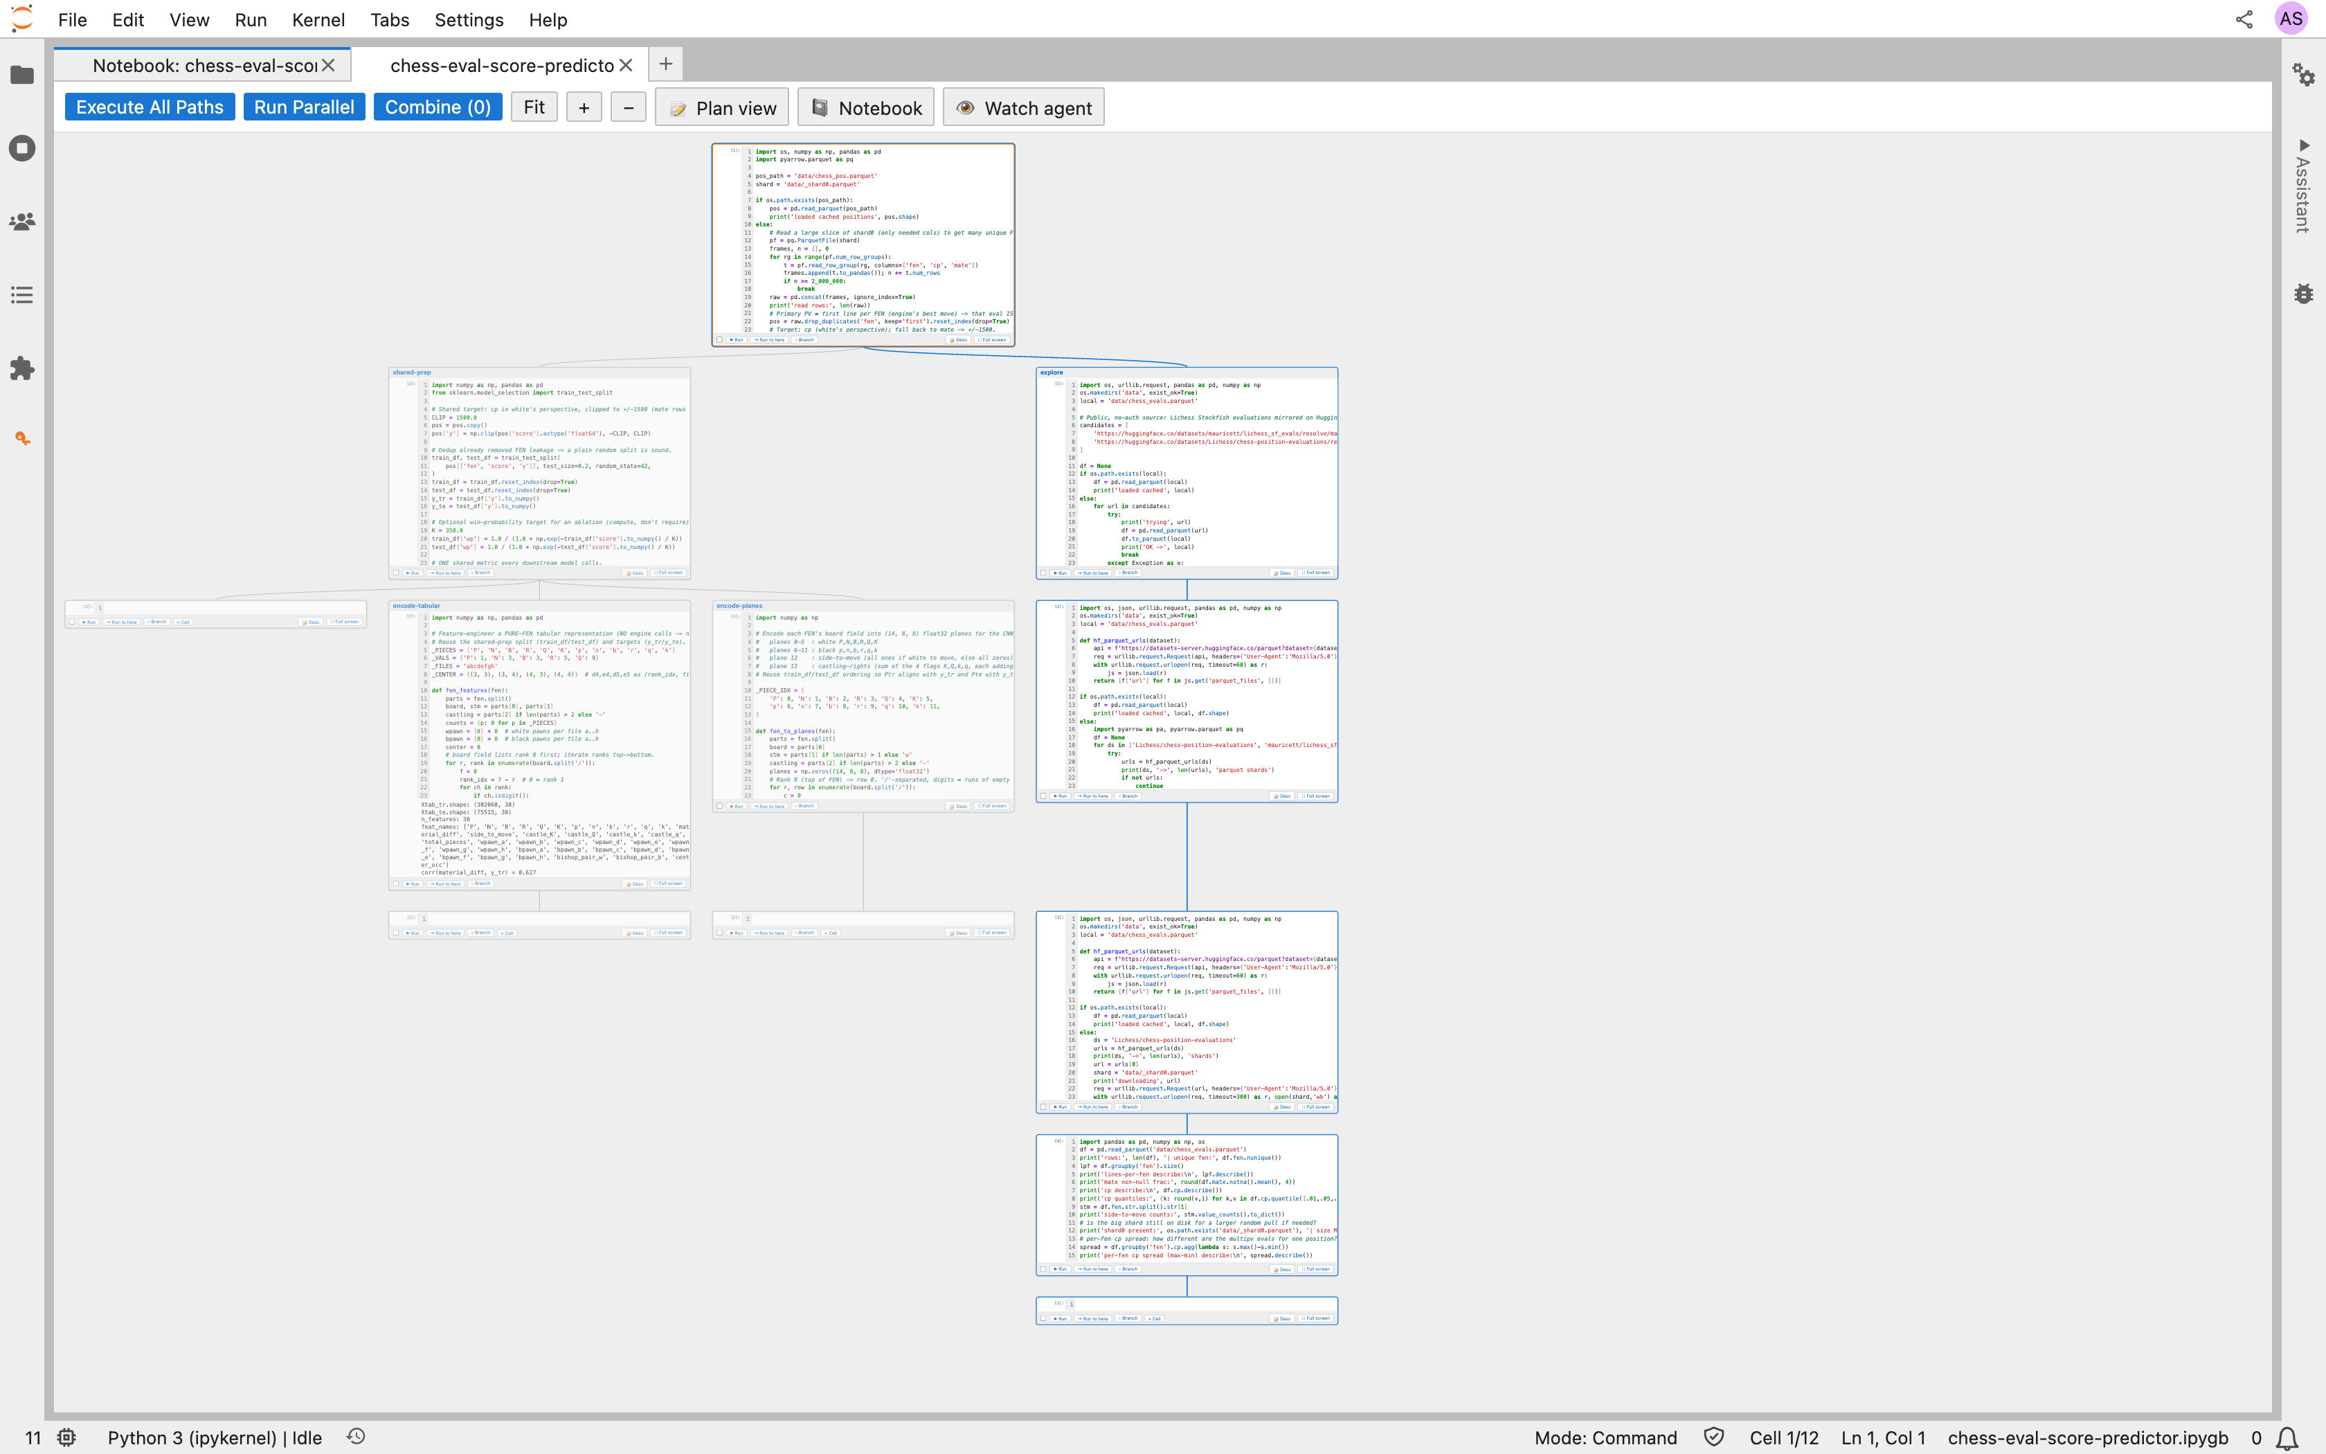This screenshot has width=2326, height=1454.
Task: Click the history clock icon in status bar
Action: pos(356,1437)
